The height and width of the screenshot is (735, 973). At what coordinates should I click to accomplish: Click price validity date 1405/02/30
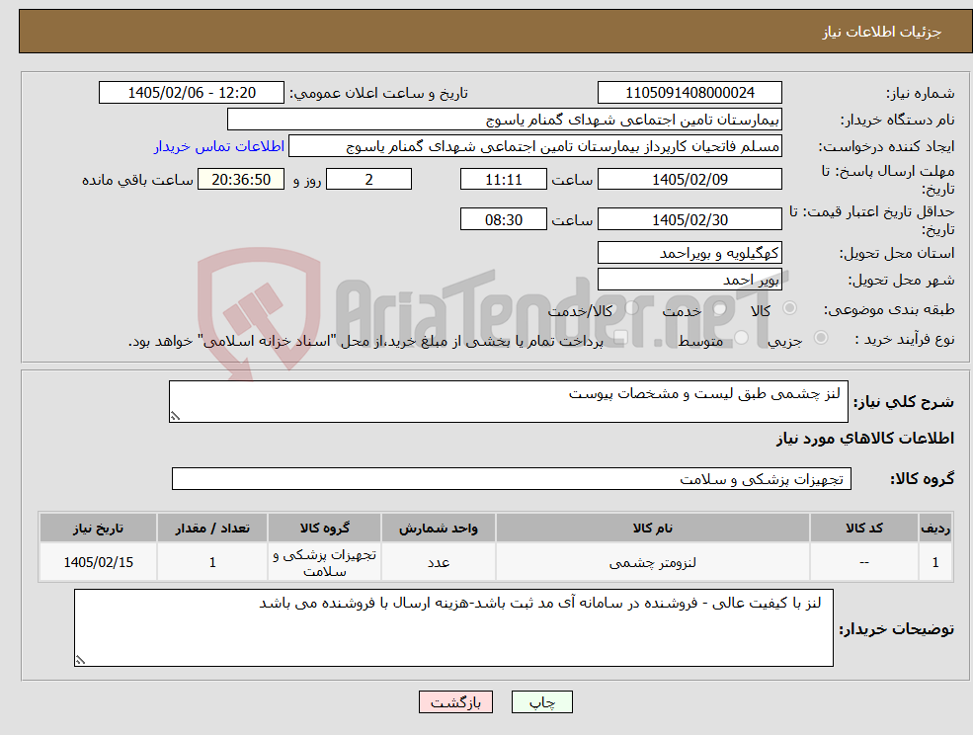tap(689, 219)
